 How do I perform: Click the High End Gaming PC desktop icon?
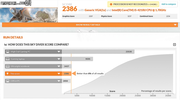point(8,51)
